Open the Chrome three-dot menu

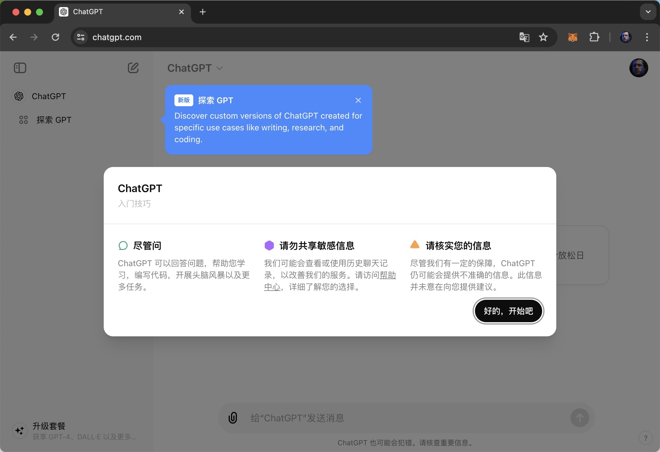point(647,37)
